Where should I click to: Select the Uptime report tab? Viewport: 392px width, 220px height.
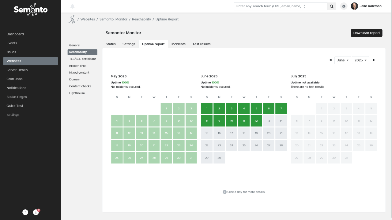153,44
